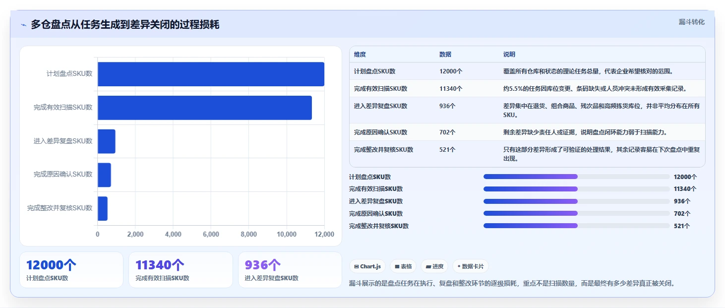Click the 完成有效扫描SKU数 cell in the table
Screen dimensions: 725x308
click(x=380, y=89)
